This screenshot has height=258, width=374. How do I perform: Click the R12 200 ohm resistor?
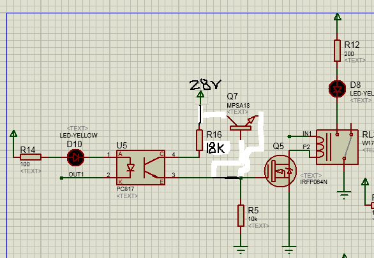pyautogui.click(x=337, y=51)
